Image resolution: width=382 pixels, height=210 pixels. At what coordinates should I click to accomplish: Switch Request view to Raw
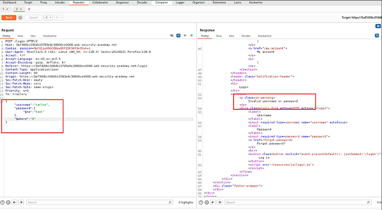pos(21,36)
